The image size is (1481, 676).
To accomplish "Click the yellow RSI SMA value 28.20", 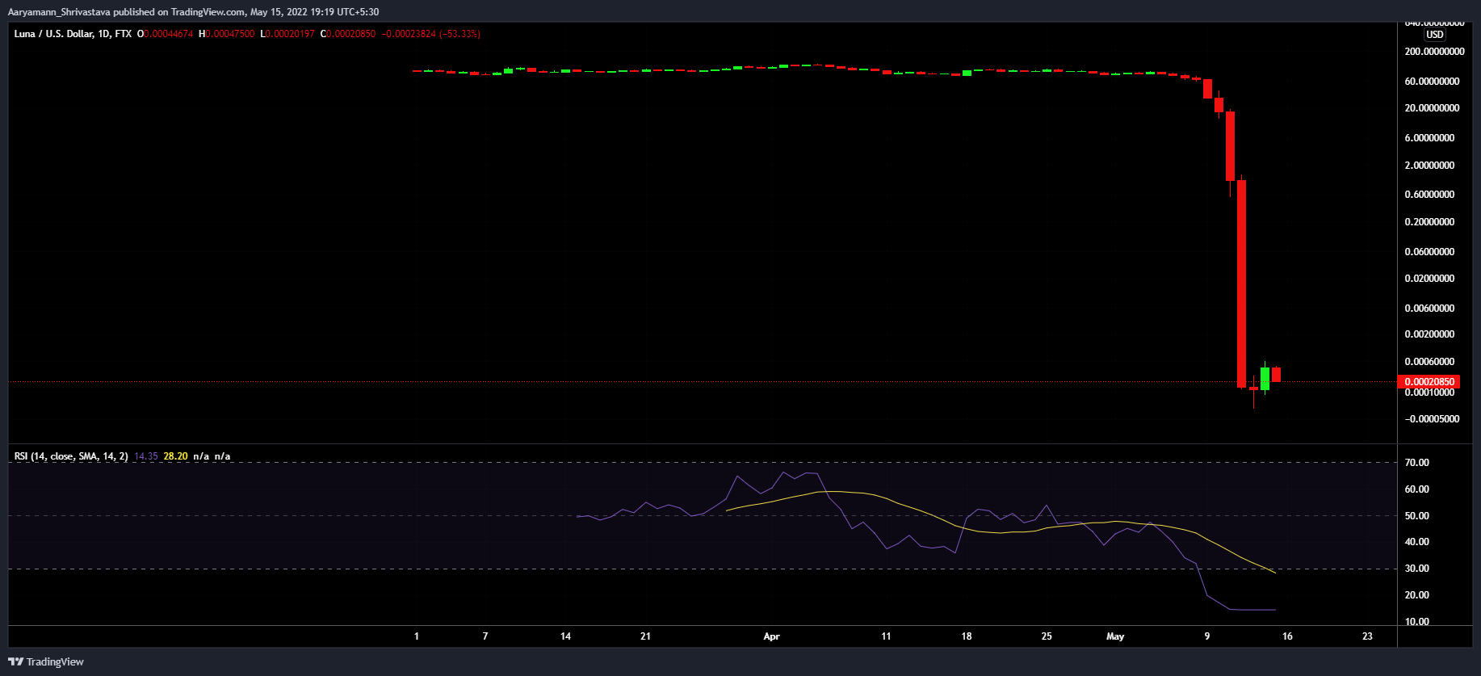I will (x=175, y=456).
